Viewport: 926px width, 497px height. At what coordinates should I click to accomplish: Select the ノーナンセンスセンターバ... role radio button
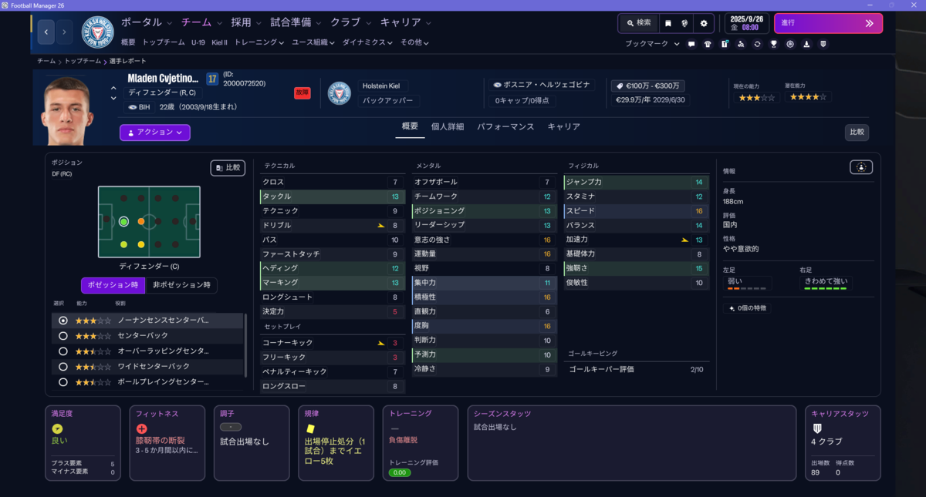tap(63, 320)
